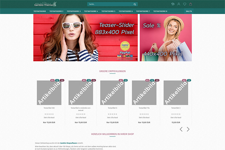Open the user account icon

179,4
